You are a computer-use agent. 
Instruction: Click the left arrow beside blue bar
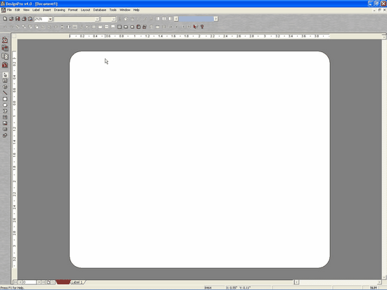point(176,19)
